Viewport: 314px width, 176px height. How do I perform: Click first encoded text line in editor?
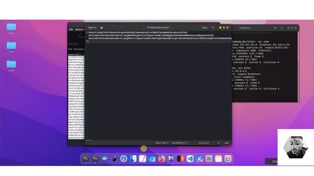[x=138, y=32]
